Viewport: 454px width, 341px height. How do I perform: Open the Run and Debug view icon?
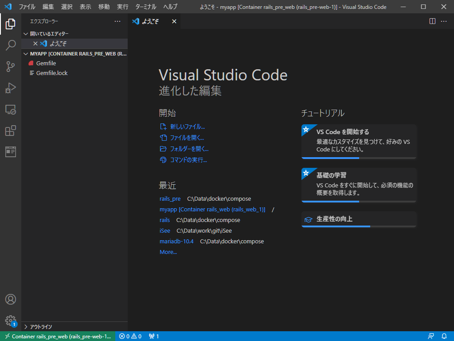point(11,88)
